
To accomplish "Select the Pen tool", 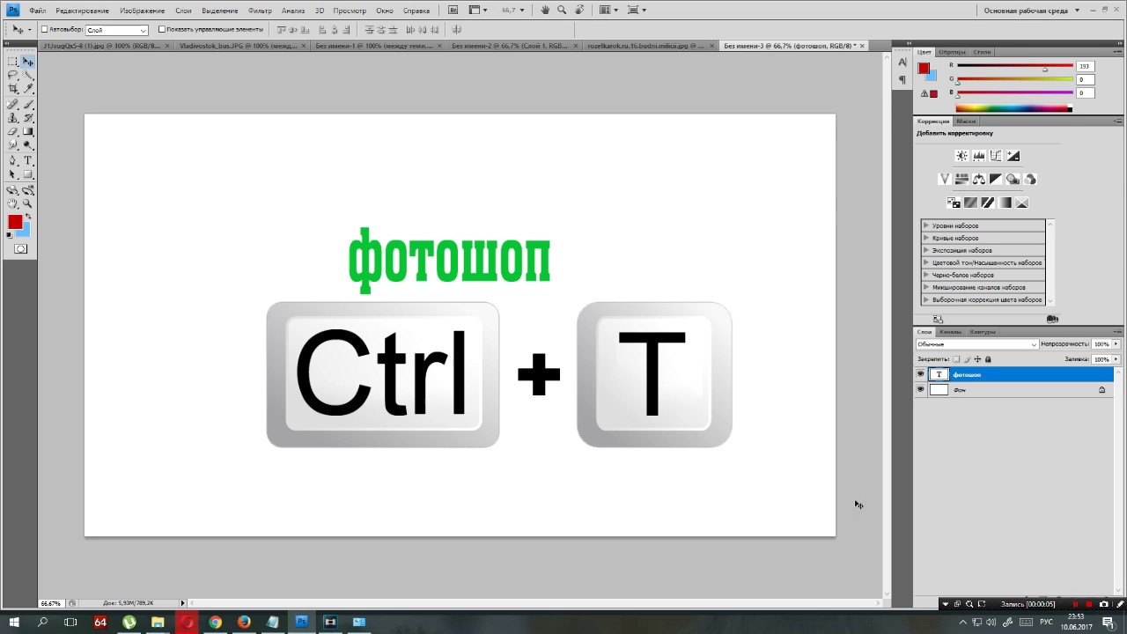I will [x=13, y=161].
